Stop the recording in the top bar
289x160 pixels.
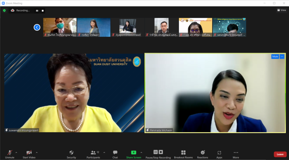point(43,11)
